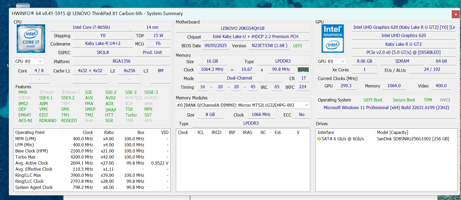Click the Interface column header in Drives

(345, 132)
